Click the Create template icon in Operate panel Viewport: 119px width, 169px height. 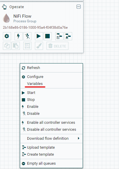pyautogui.click(x=59, y=36)
